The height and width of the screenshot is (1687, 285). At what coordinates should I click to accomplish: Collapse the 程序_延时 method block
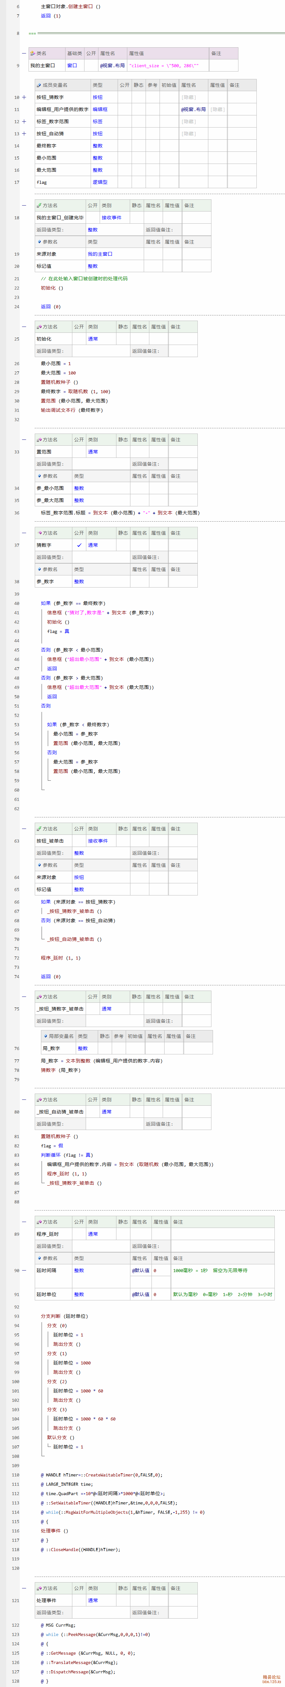[x=24, y=1221]
